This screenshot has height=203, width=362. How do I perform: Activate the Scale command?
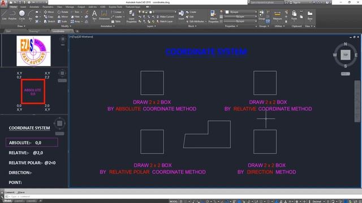[62, 21]
